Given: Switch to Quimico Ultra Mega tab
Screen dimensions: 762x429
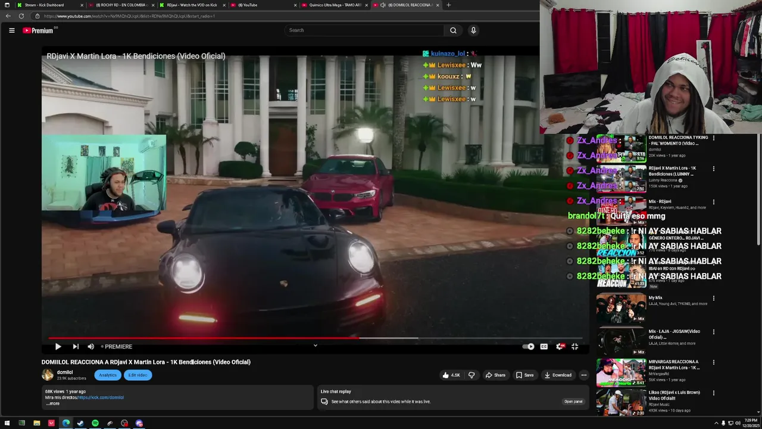Looking at the screenshot, I should (x=335, y=5).
